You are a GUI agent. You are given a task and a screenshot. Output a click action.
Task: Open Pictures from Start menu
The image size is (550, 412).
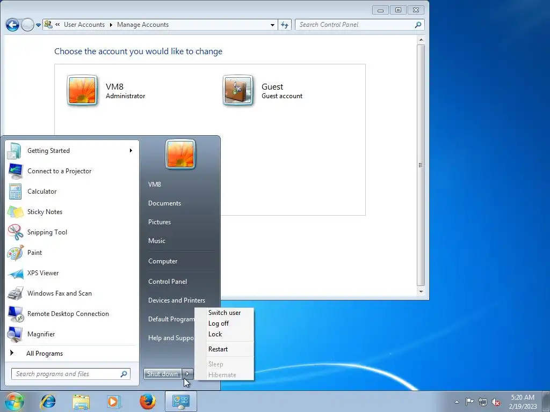click(x=160, y=222)
